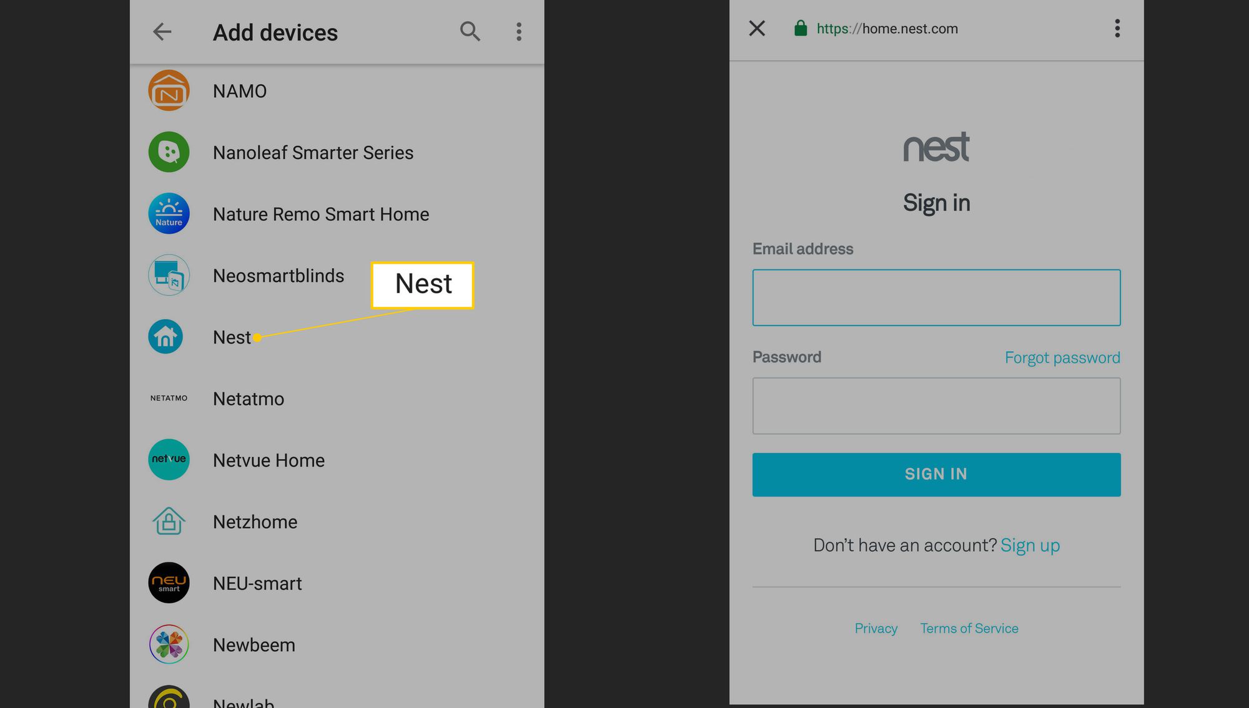The image size is (1249, 708).
Task: Click the SIGN IN button on Nest
Action: coord(937,474)
